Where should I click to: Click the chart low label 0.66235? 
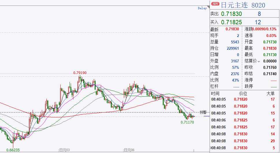tap(13, 150)
